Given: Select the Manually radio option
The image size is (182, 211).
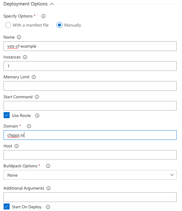Looking at the screenshot, I should click(x=59, y=25).
